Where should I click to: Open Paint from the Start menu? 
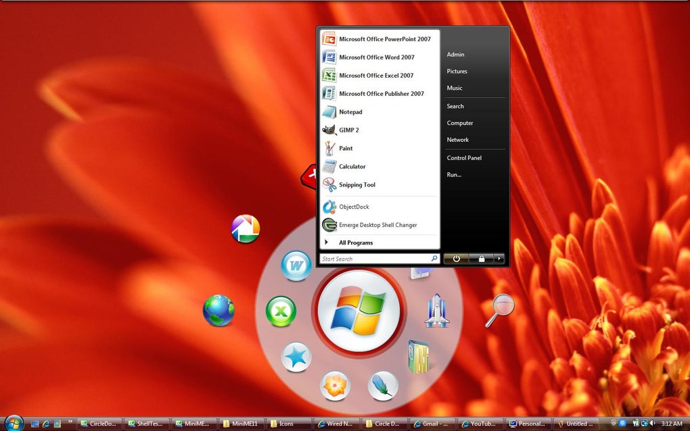380,149
